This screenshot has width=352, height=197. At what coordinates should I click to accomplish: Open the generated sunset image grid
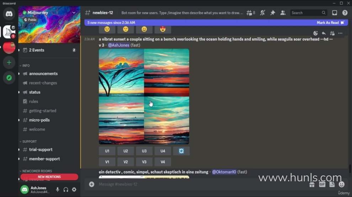[144, 97]
